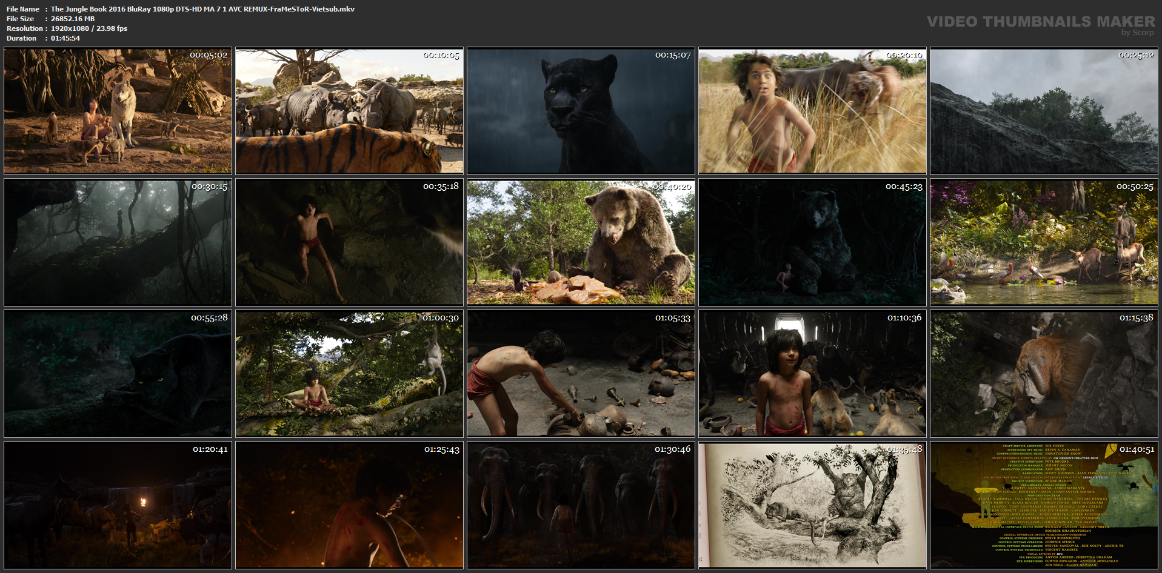Viewport: 1162px width, 573px height.
Task: Open the thumbnail stamped 00:55:28
Action: tap(118, 374)
